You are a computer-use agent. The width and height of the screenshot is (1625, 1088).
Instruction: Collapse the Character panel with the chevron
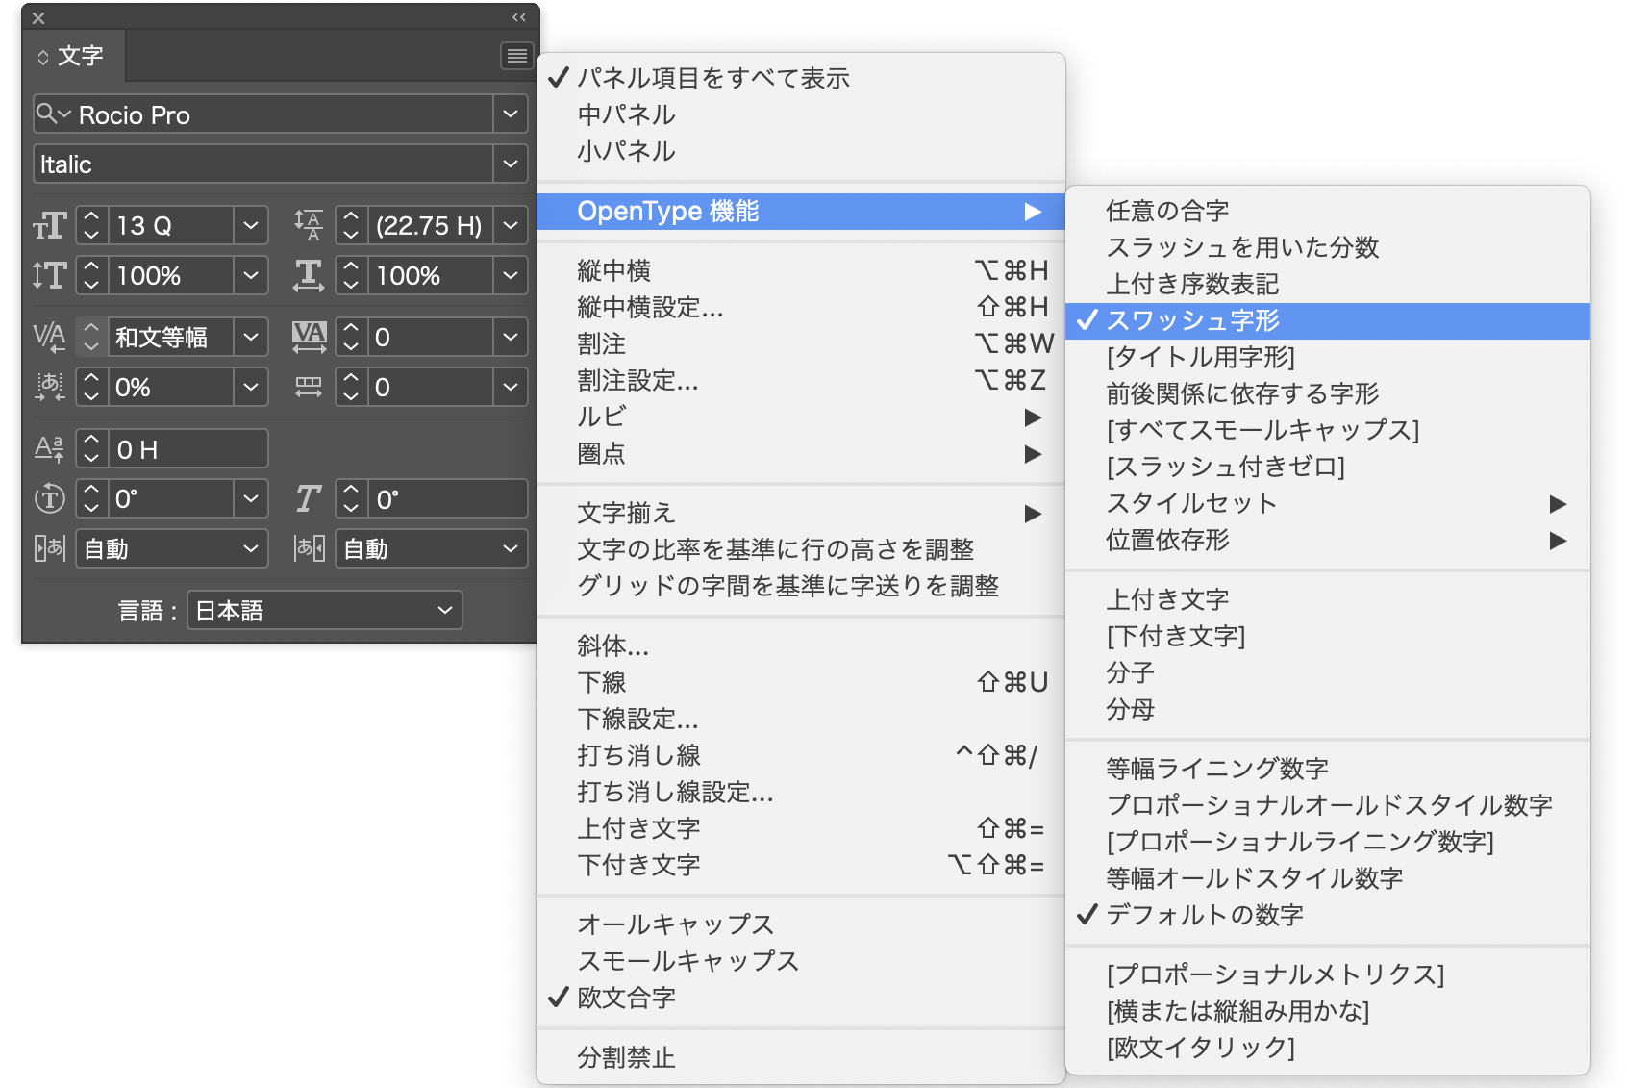518,17
